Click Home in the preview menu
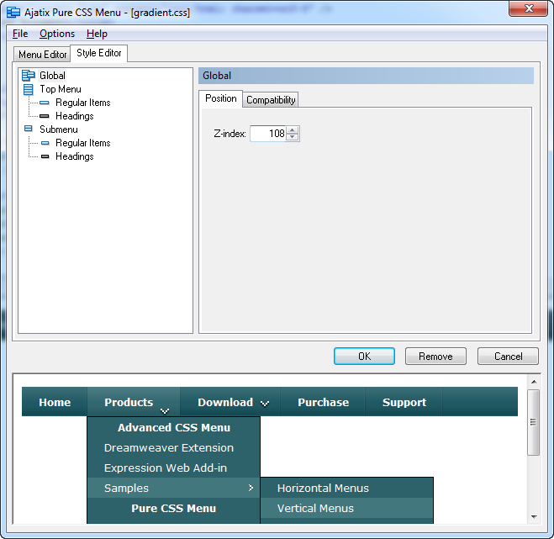Image resolution: width=554 pixels, height=539 pixels. [x=55, y=402]
